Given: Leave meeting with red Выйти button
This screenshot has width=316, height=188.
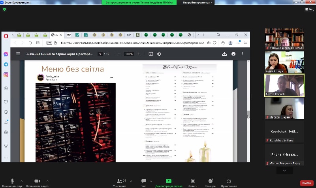Looking at the screenshot, I should (x=306, y=183).
